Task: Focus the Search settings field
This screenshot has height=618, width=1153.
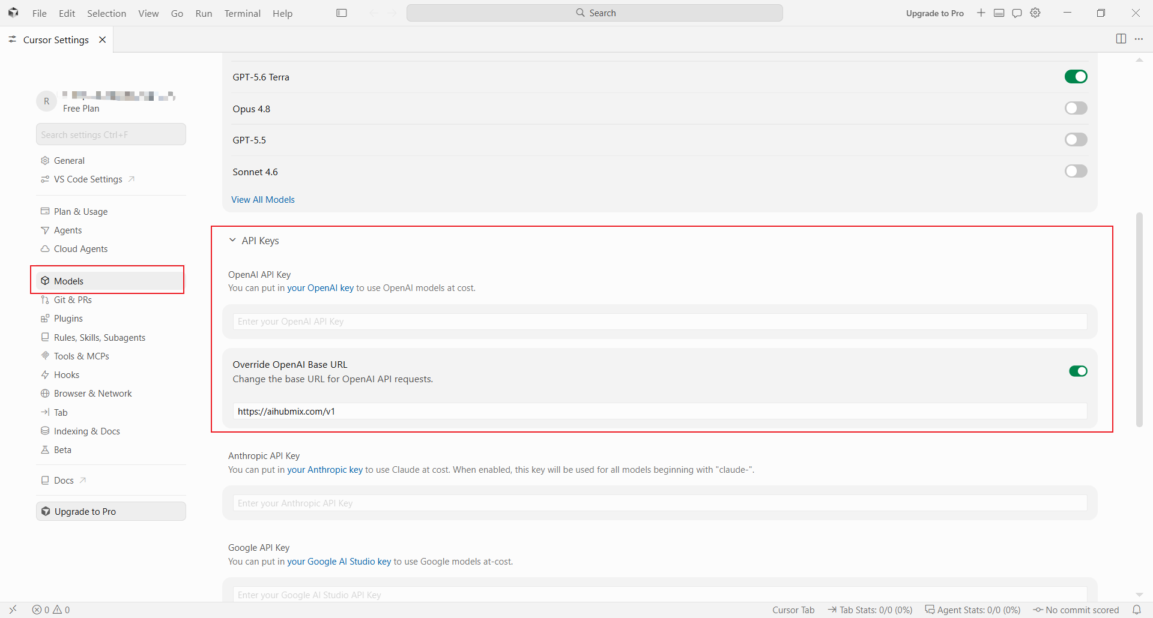Action: (111, 134)
